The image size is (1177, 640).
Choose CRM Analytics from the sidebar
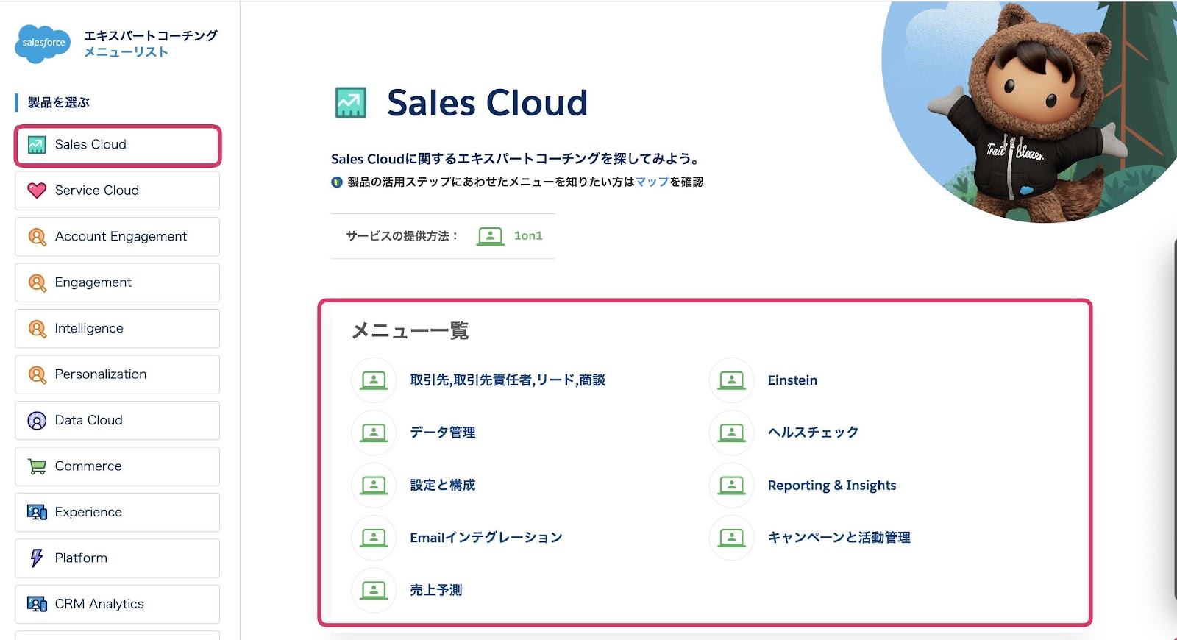click(118, 604)
